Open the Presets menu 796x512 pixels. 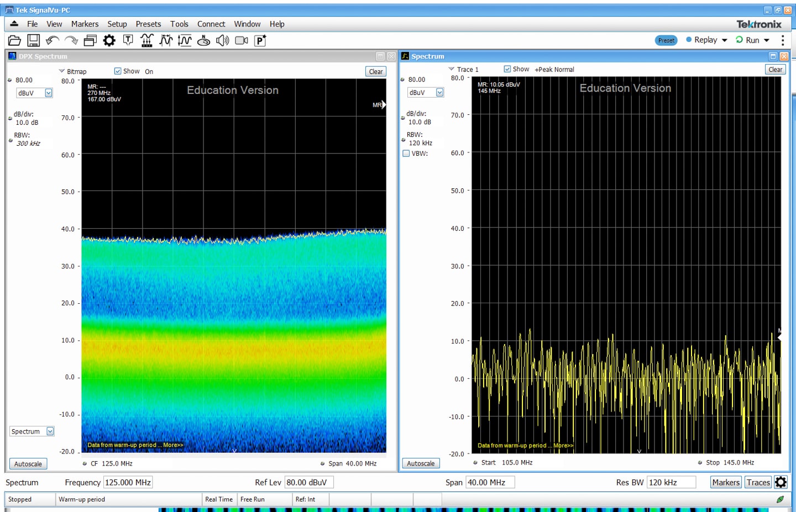click(148, 24)
